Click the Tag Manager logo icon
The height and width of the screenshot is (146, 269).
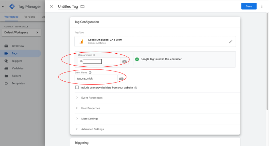pyautogui.click(x=12, y=6)
